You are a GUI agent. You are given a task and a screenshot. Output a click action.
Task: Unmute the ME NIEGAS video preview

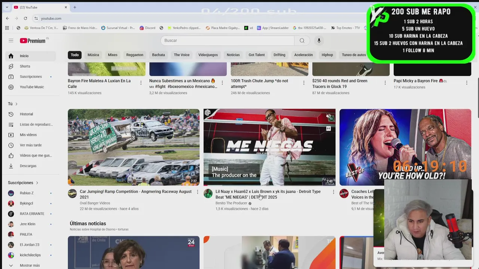click(328, 117)
